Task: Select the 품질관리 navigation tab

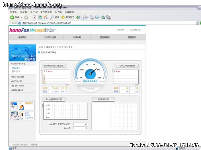Action: tap(132, 37)
